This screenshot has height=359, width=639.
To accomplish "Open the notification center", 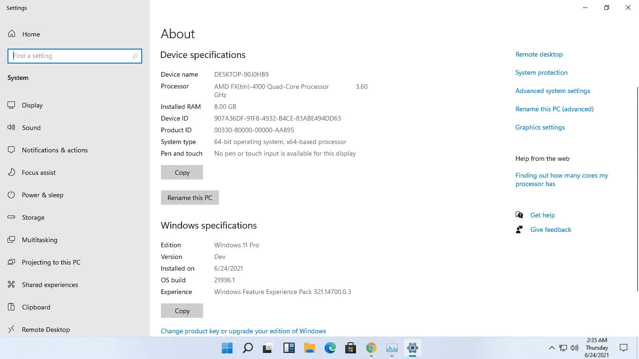I will 624,348.
